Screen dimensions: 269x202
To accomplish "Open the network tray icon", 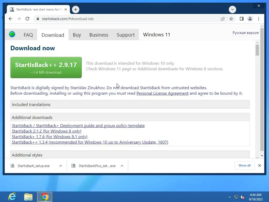I will pyautogui.click(x=236, y=197).
